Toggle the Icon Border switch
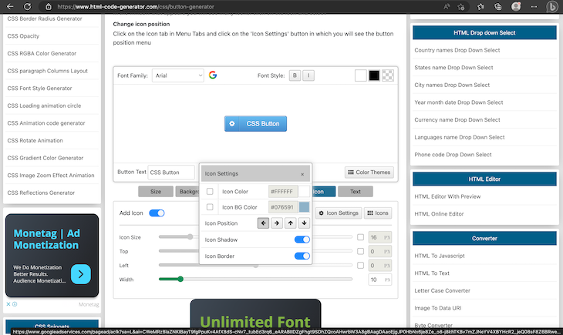 [302, 256]
